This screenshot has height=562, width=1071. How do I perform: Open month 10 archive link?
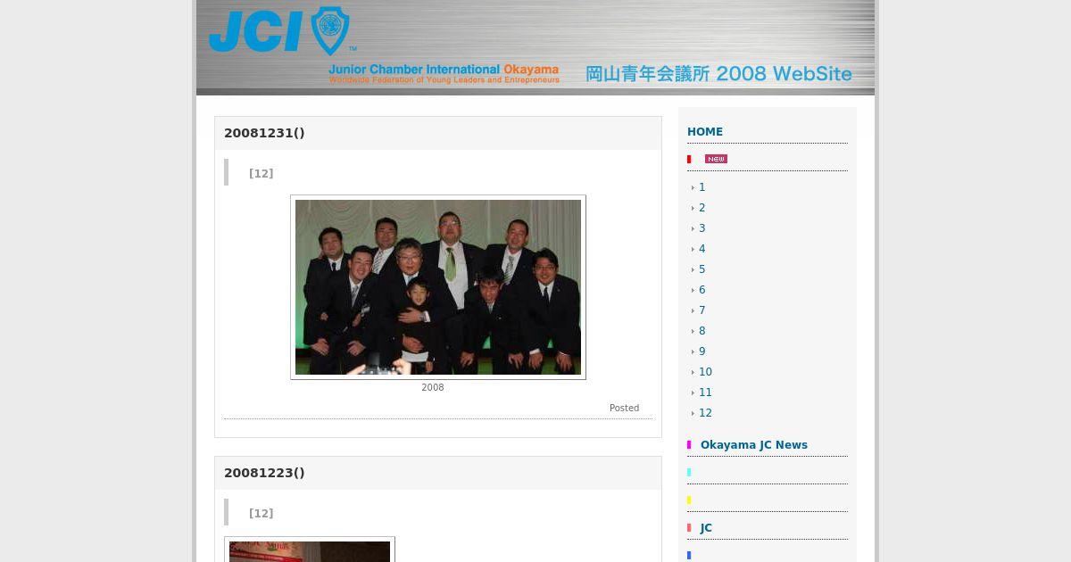pos(705,372)
